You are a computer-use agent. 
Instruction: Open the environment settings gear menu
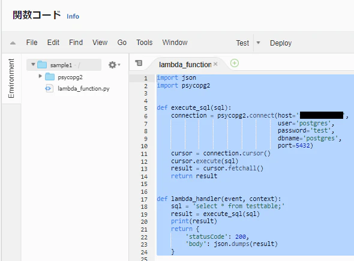point(114,65)
